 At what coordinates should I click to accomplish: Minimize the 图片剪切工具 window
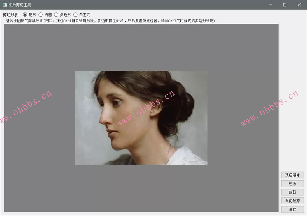pos(270,5)
